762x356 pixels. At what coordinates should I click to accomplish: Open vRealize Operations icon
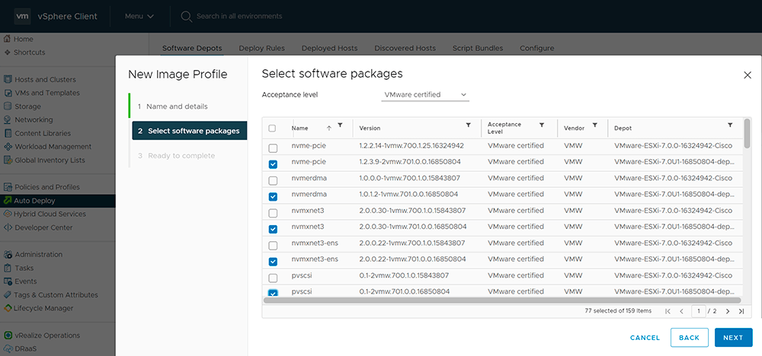tap(8, 335)
